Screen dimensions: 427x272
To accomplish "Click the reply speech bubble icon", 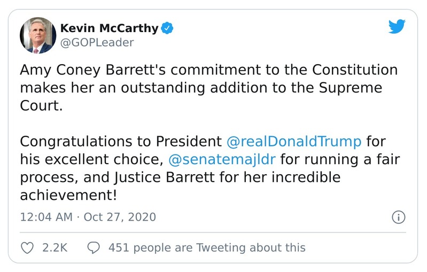I will click(94, 247).
